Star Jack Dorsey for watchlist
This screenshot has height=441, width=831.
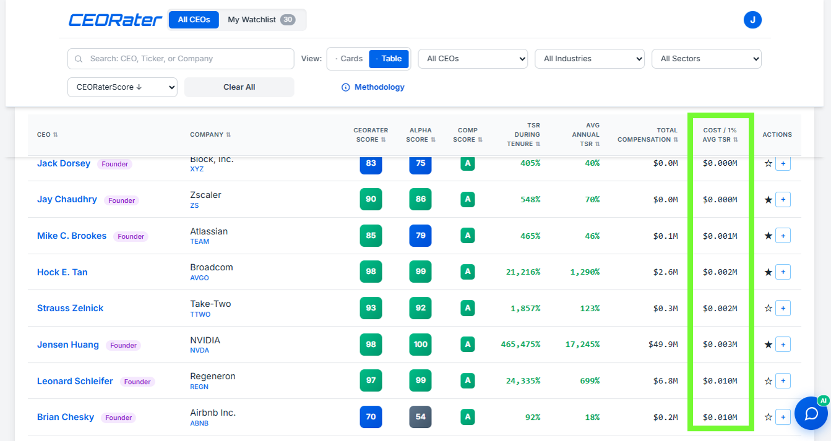[769, 164]
